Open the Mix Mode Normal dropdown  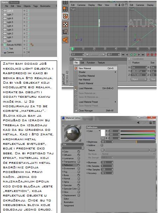click(128, 154)
